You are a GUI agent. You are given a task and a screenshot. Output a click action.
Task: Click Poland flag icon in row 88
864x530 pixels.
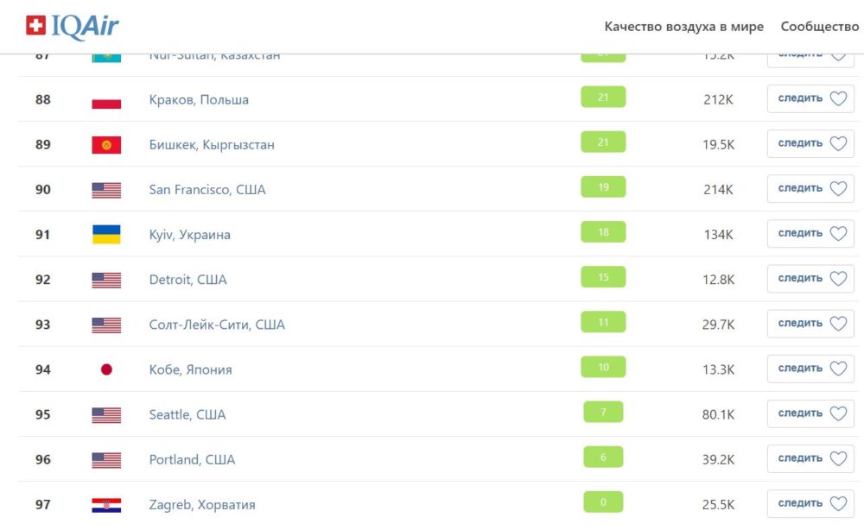tap(106, 99)
